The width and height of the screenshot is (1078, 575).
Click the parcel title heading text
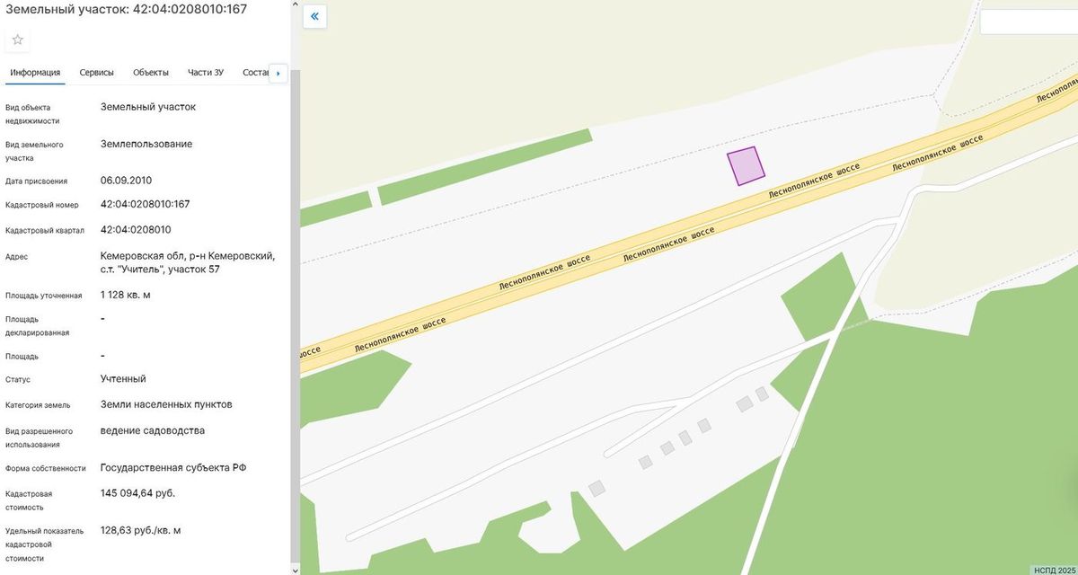pyautogui.click(x=126, y=9)
